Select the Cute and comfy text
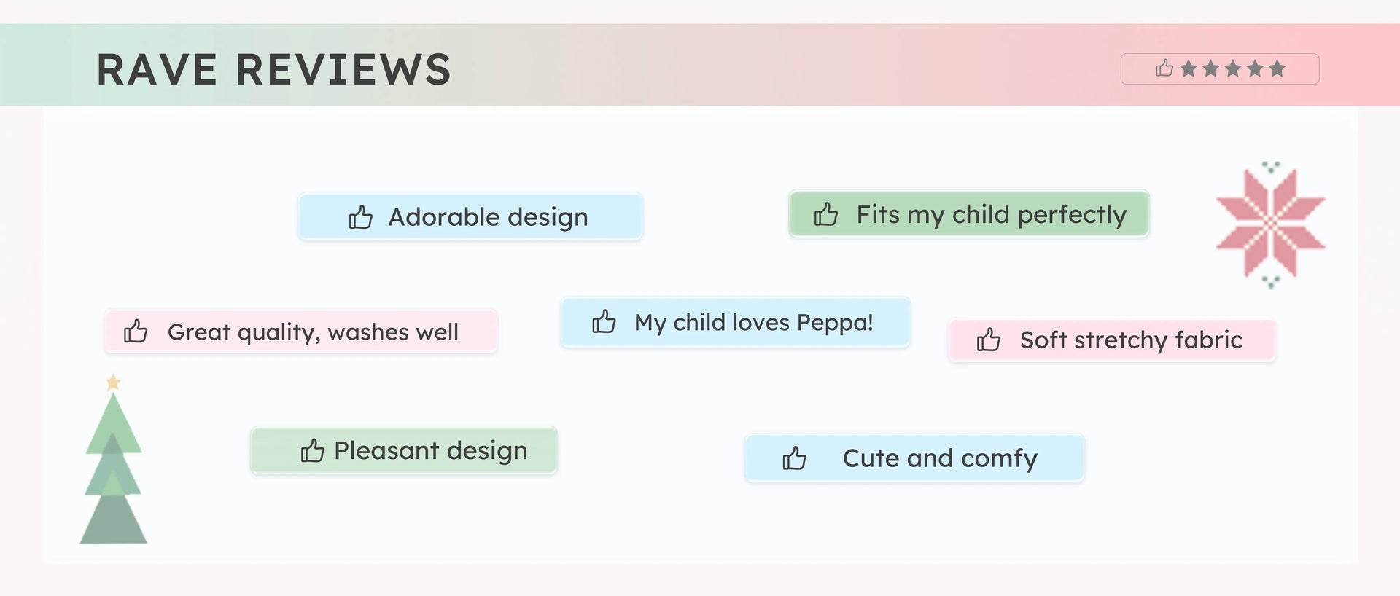1400x596 pixels. (x=940, y=458)
